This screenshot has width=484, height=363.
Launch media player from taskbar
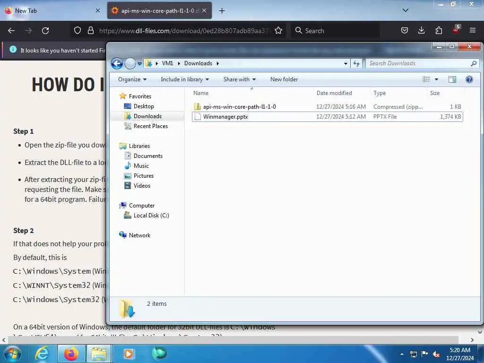click(129, 354)
